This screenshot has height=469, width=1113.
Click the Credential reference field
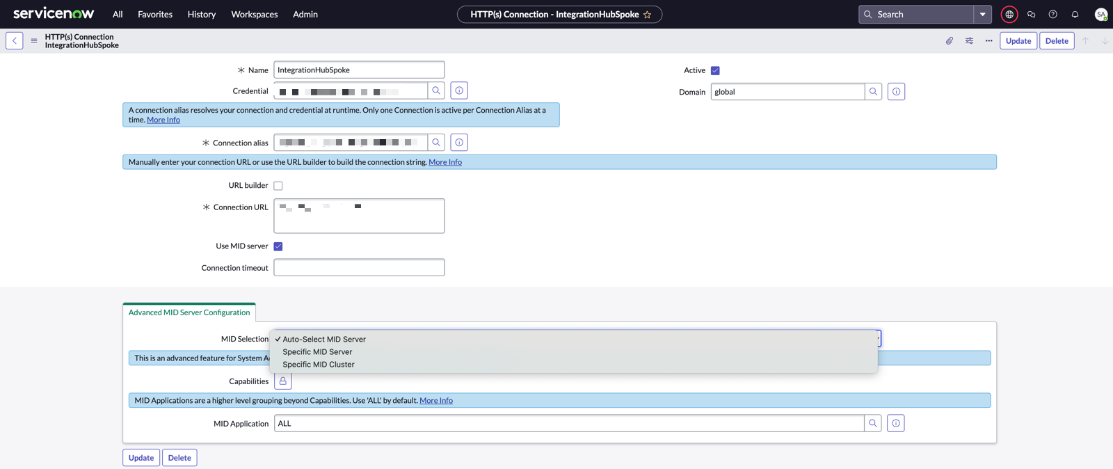click(351, 90)
